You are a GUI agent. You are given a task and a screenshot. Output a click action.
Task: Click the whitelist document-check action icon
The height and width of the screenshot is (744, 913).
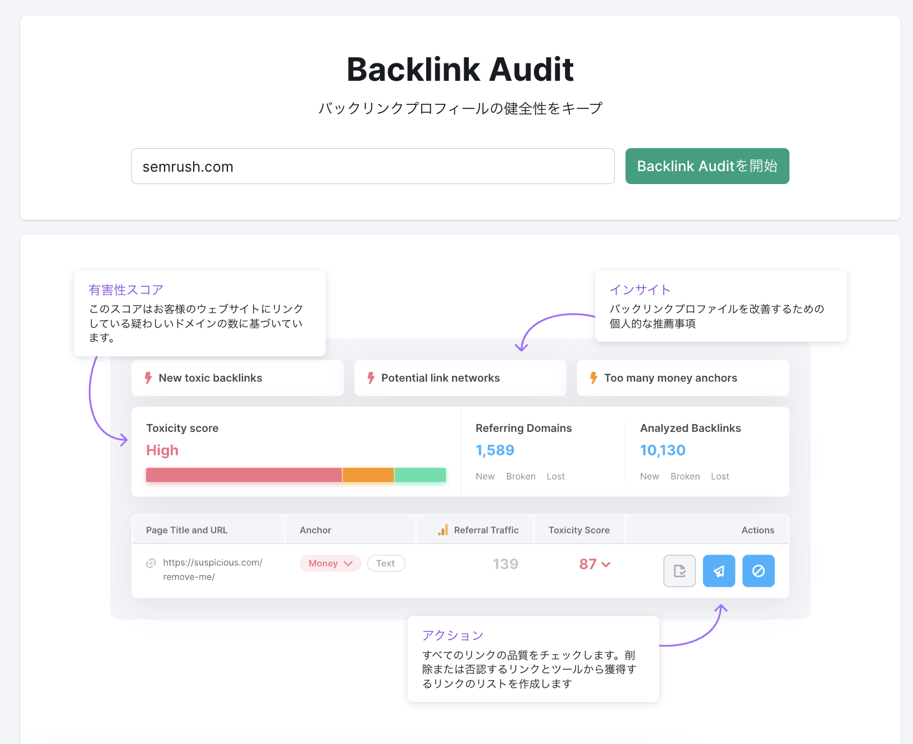point(679,571)
